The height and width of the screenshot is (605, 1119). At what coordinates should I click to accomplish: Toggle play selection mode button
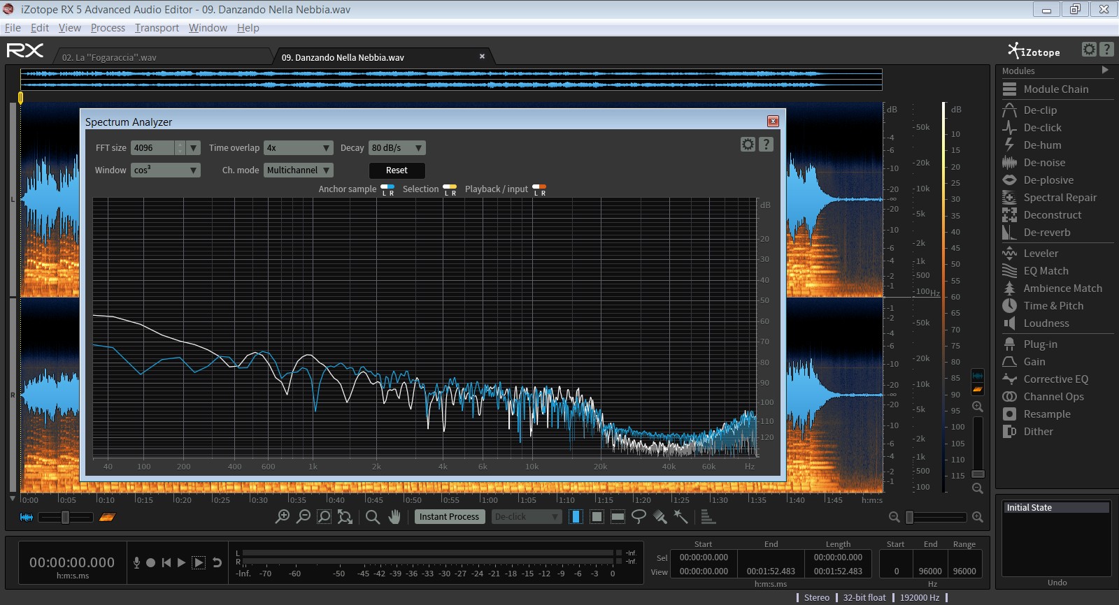click(199, 562)
